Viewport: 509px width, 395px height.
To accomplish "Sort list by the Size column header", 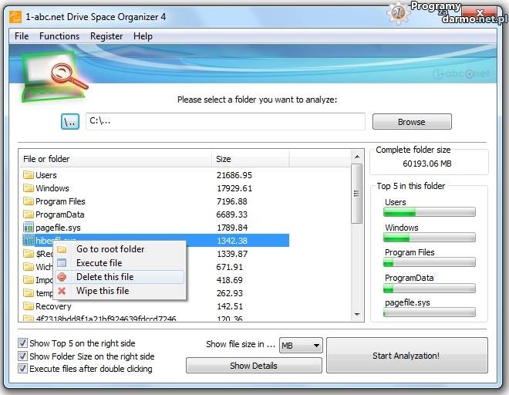I will coord(250,159).
